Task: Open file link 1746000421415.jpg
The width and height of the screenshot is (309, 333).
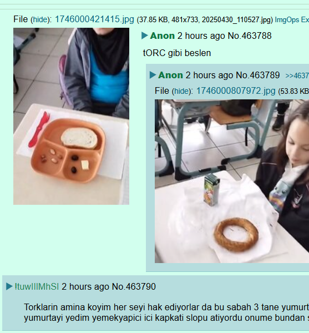Action: click(94, 19)
